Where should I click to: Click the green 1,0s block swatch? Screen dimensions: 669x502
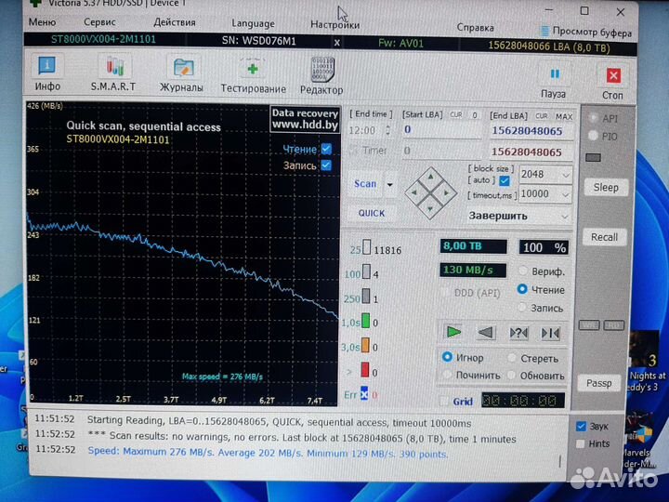[x=366, y=321]
